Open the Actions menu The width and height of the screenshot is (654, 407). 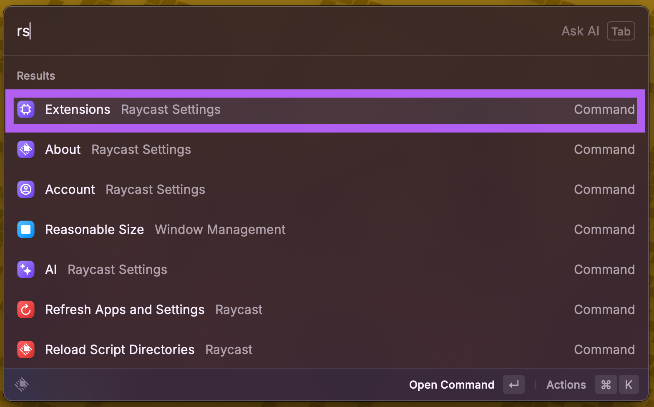[x=566, y=384]
